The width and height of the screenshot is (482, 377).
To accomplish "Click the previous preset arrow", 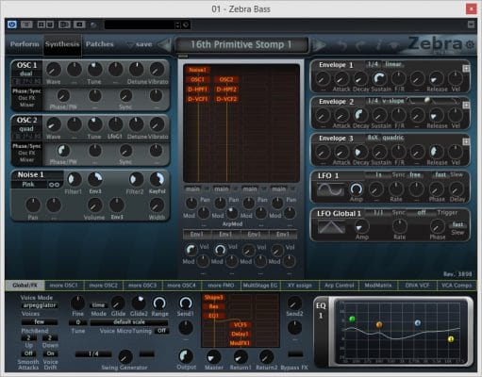I will click(x=164, y=45).
